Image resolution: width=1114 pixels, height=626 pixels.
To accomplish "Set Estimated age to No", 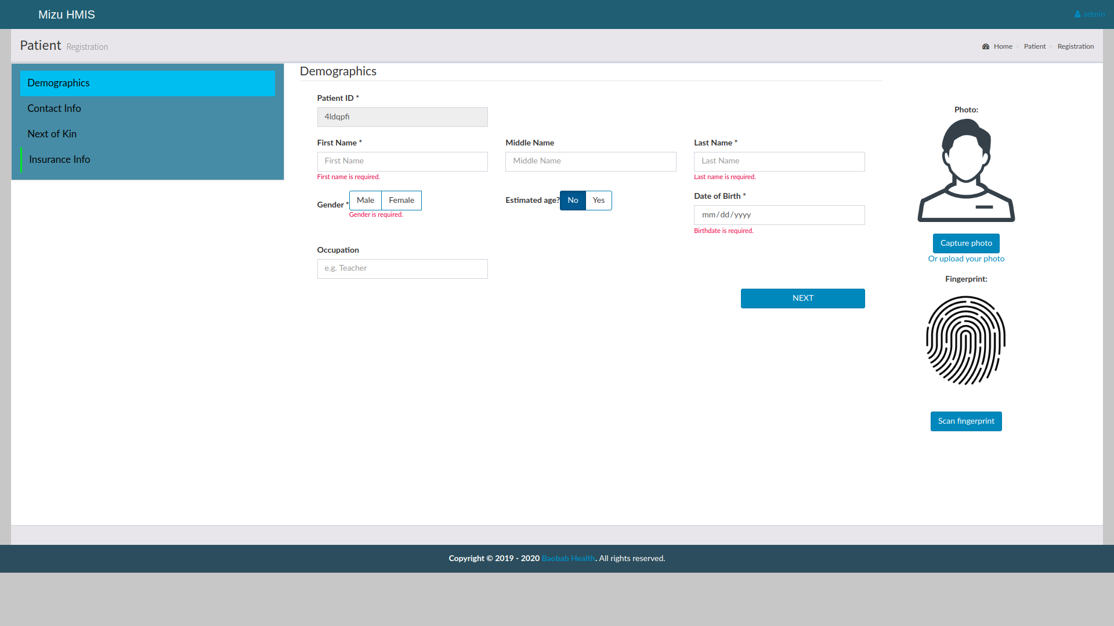I will click(x=573, y=201).
